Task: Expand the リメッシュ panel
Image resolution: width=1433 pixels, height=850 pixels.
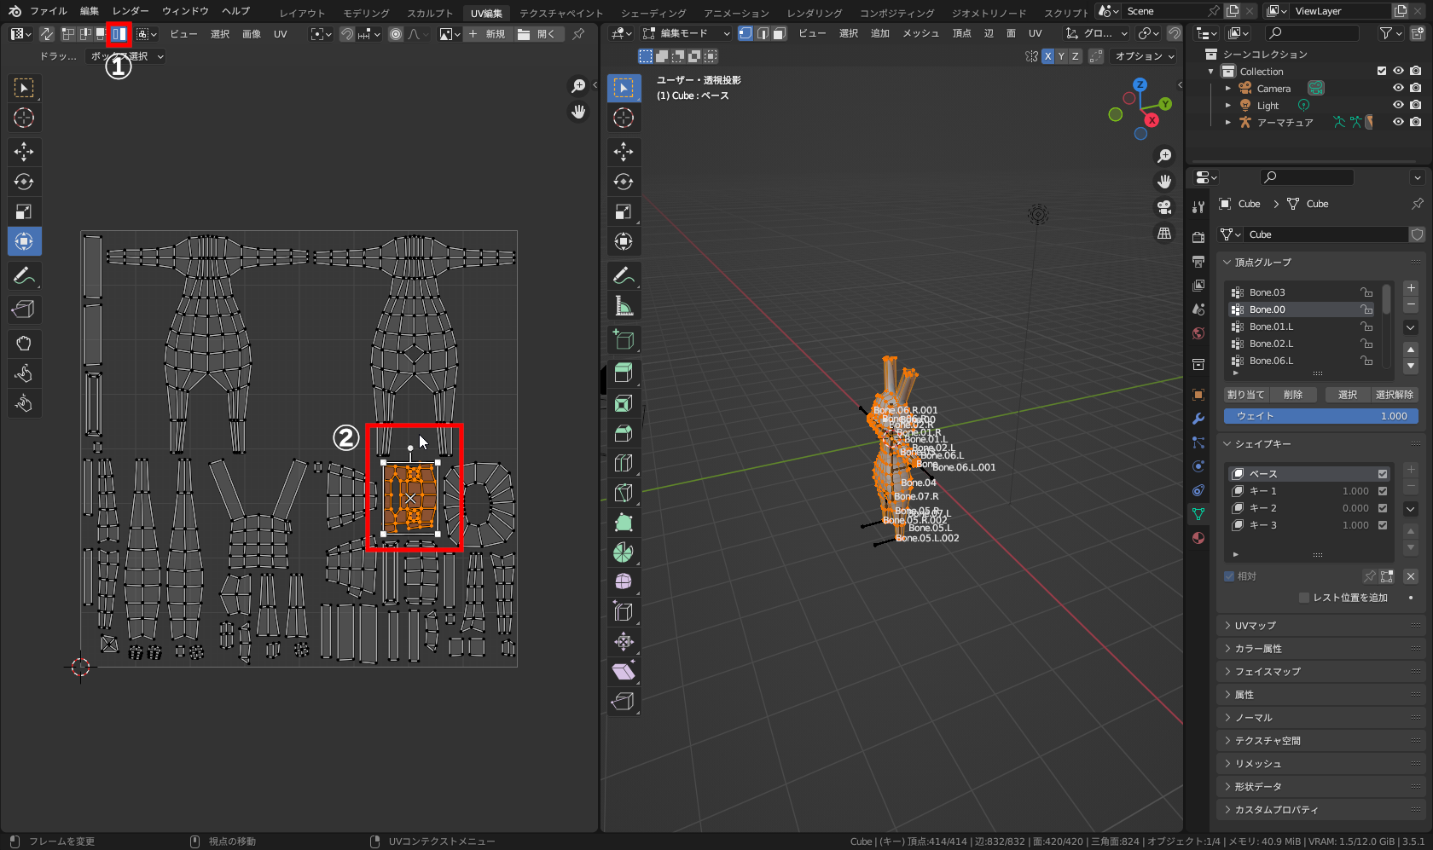Action: click(x=1321, y=764)
